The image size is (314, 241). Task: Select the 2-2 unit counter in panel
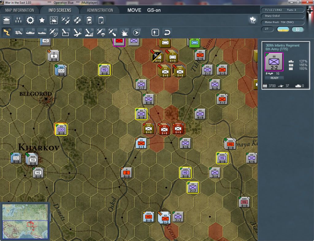(274, 62)
